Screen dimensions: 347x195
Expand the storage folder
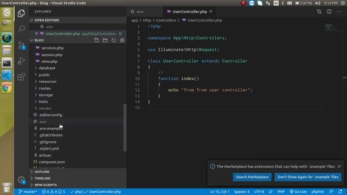(46, 95)
